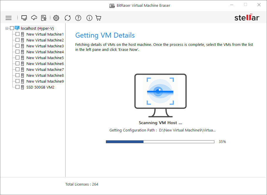The height and width of the screenshot is (195, 267).
Task: Select New Virtual Machine6 label
Action: click(x=45, y=64)
